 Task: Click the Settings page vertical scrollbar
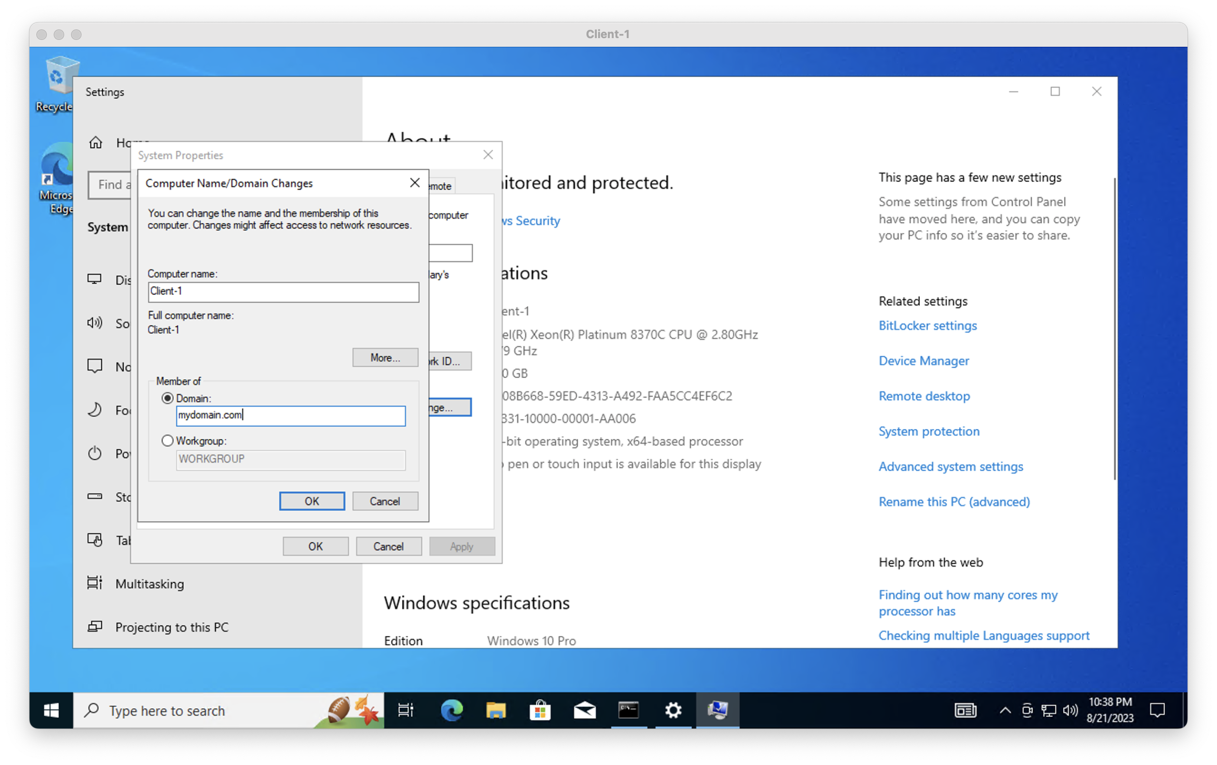pos(1114,328)
